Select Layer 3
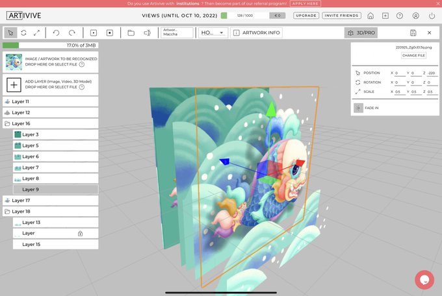 pos(55,134)
